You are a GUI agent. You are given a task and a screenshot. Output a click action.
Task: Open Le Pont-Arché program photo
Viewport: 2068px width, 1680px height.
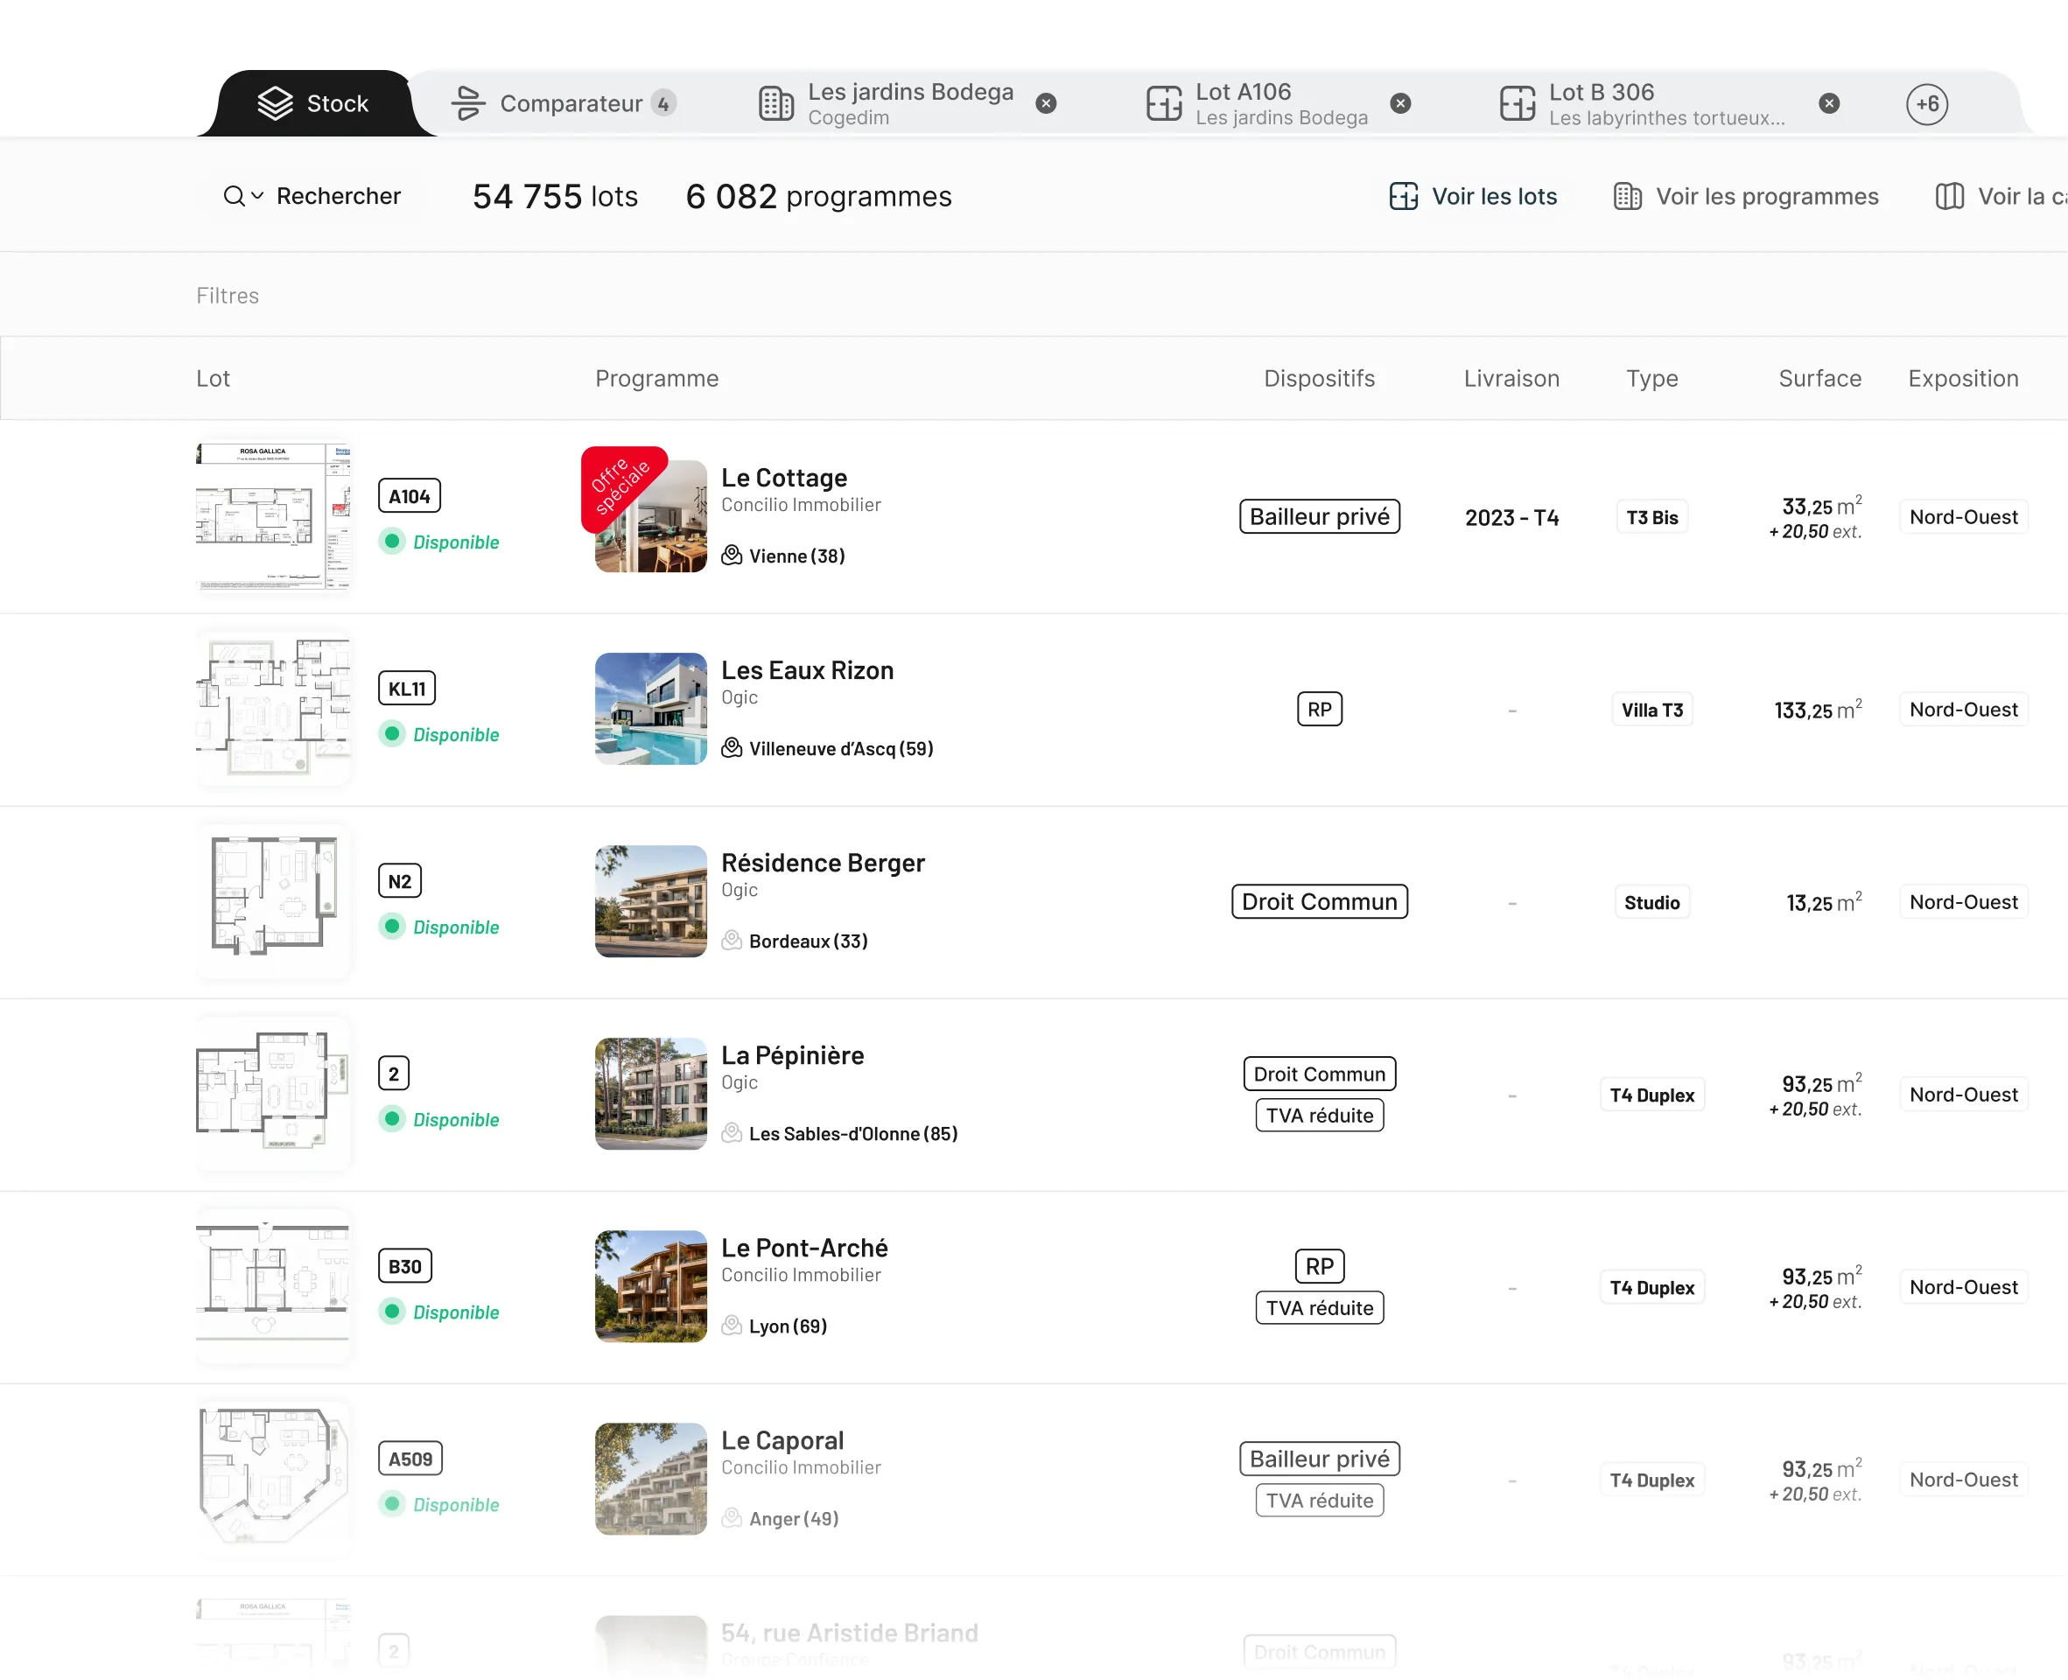pyautogui.click(x=650, y=1287)
